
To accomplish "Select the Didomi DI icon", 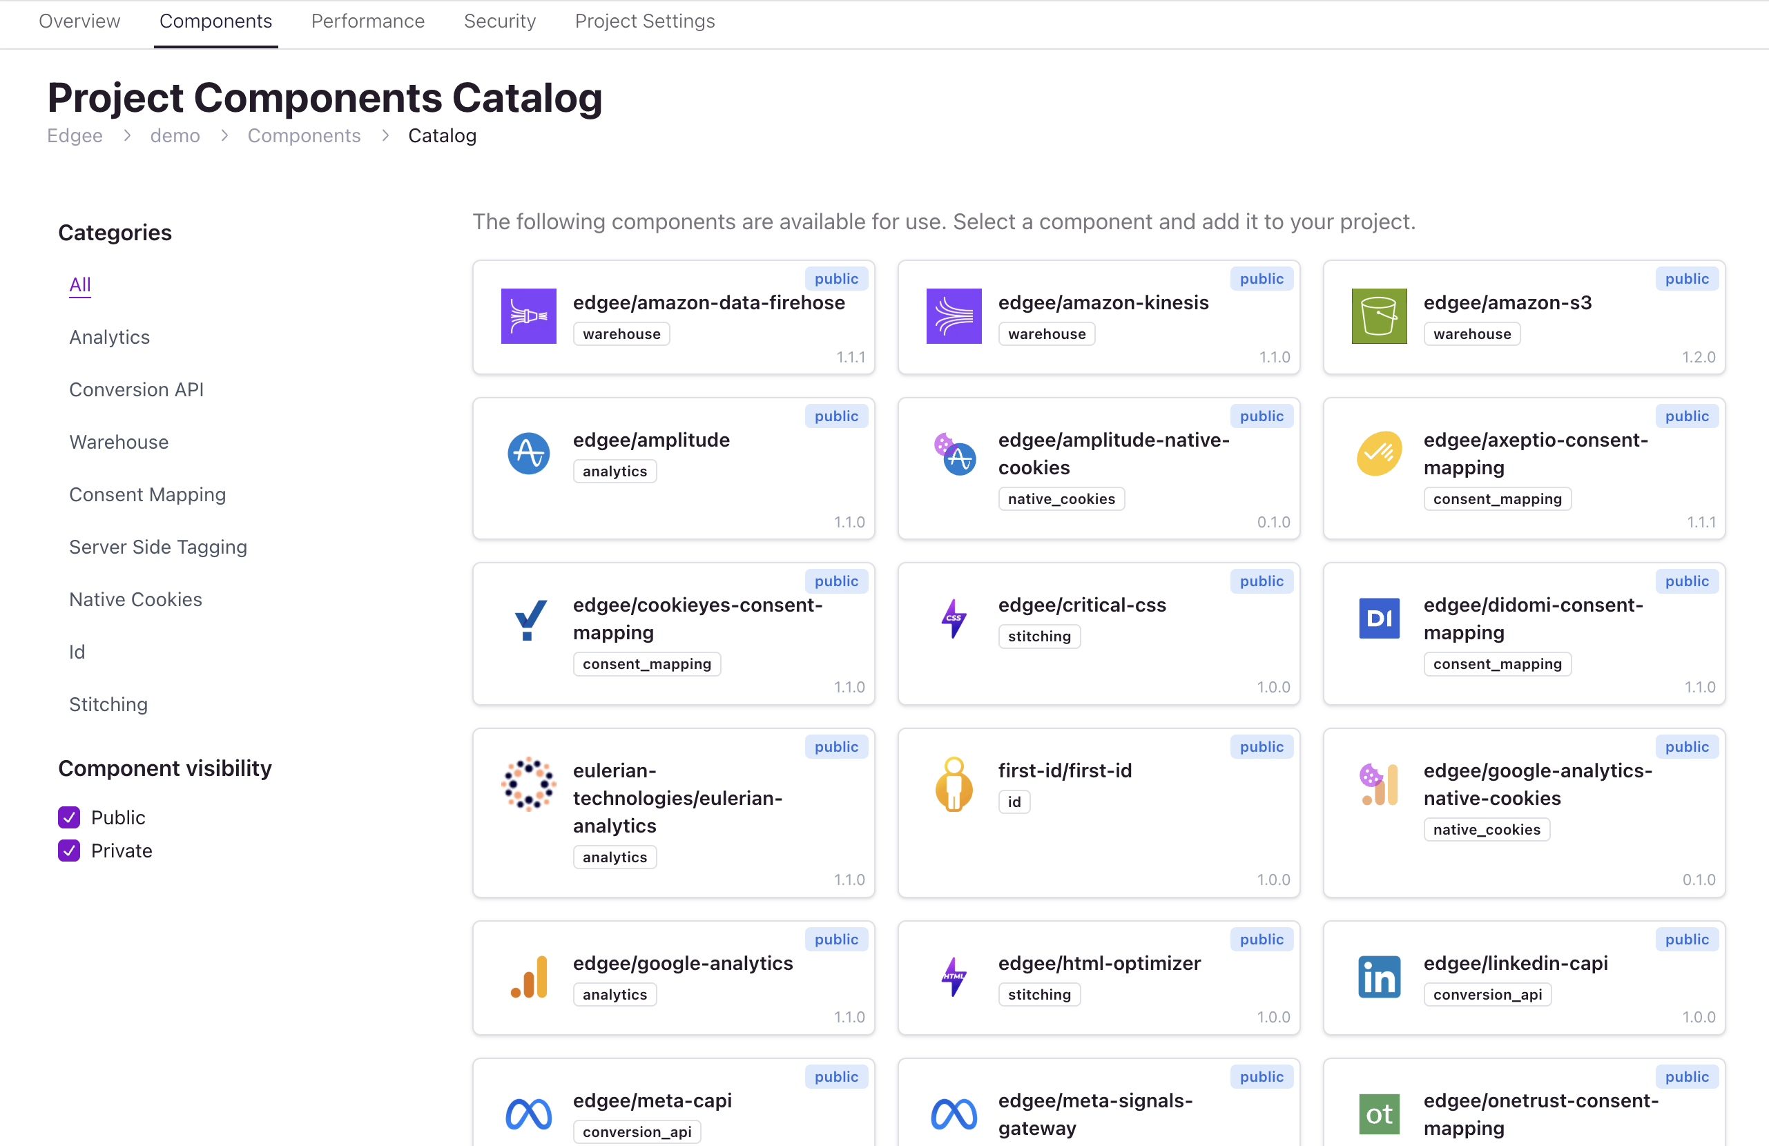I will [1379, 619].
